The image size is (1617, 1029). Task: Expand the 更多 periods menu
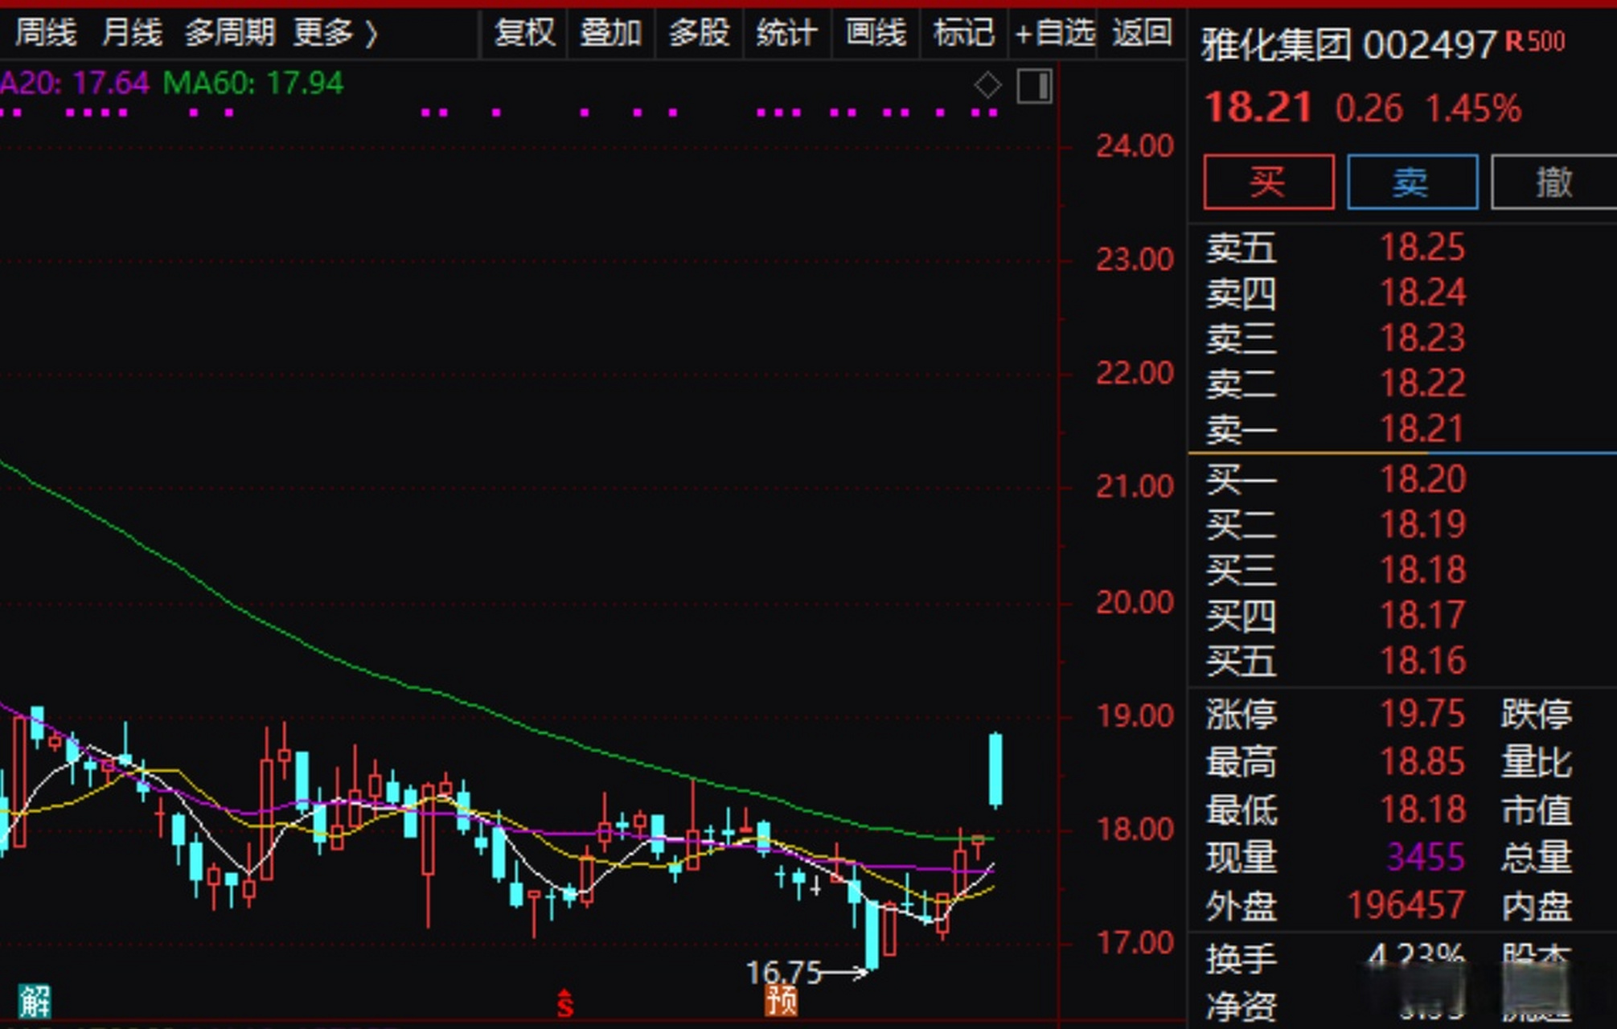[334, 33]
